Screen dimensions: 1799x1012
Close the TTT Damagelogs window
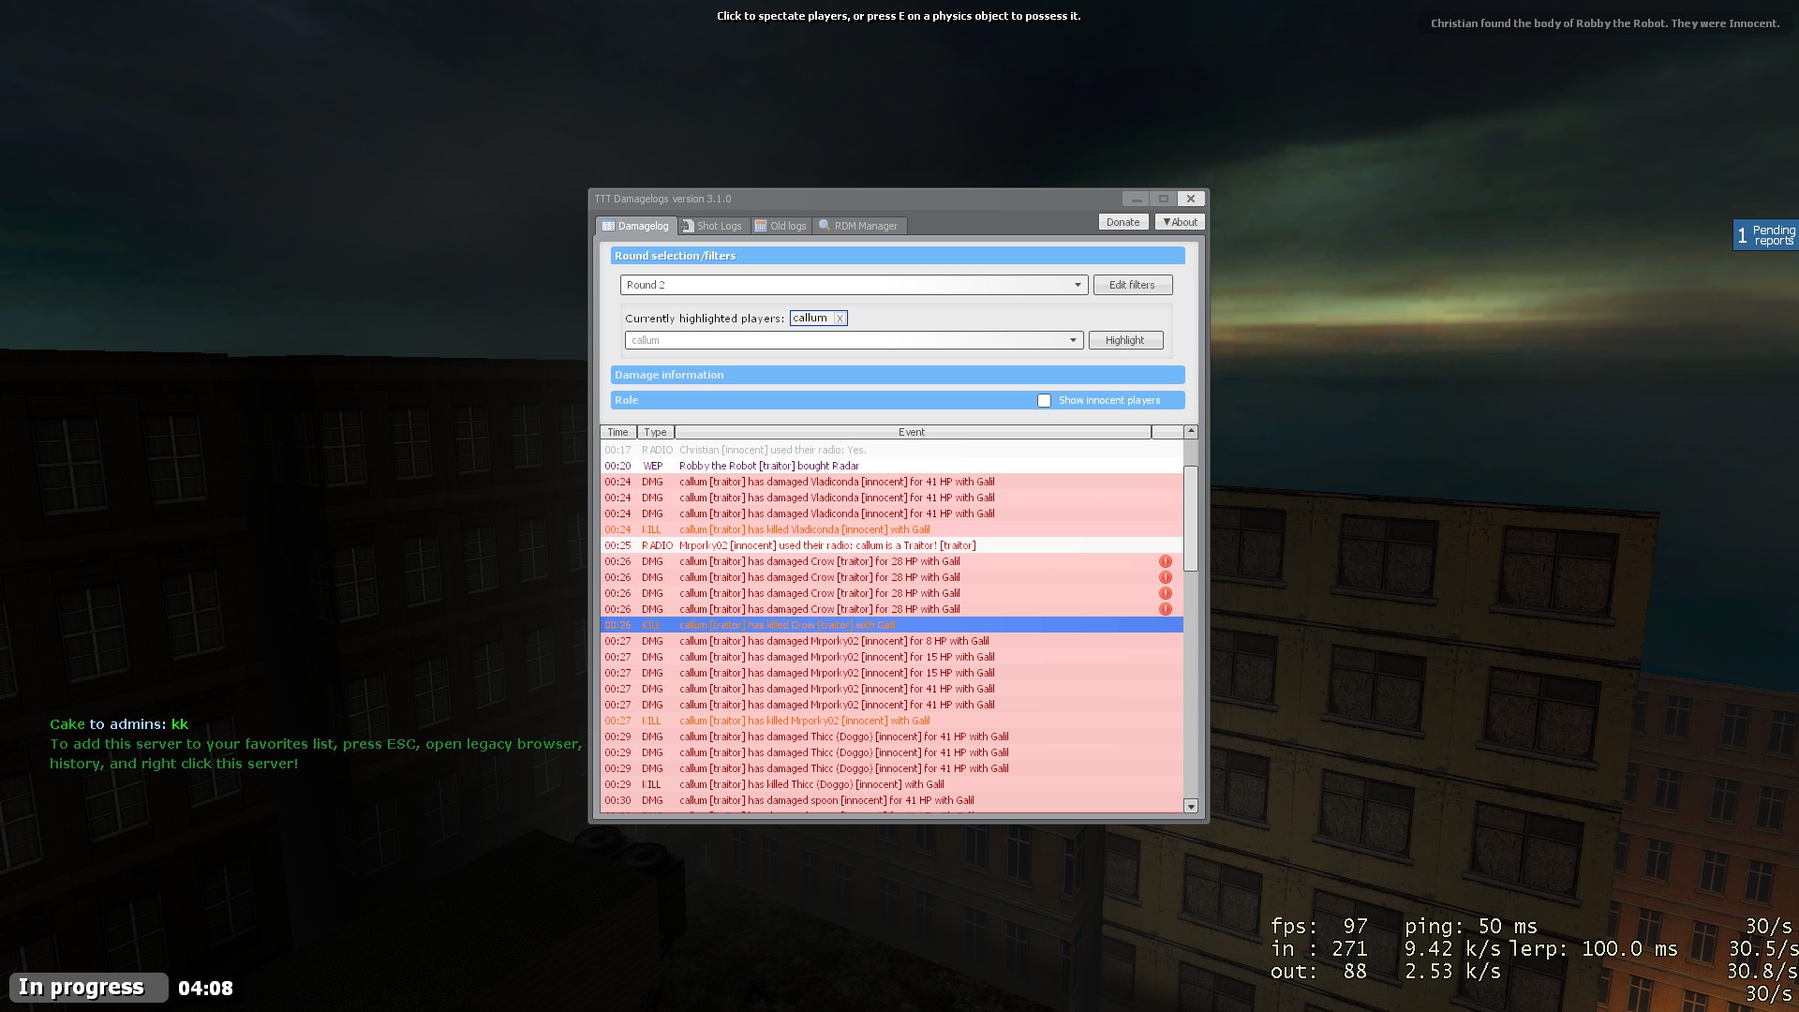pos(1191,199)
